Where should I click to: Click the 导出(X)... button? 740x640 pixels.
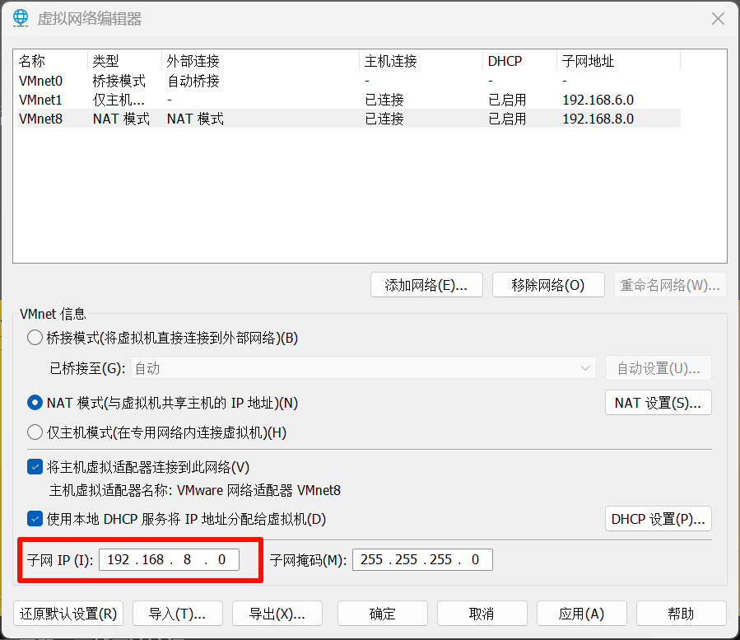(x=277, y=614)
